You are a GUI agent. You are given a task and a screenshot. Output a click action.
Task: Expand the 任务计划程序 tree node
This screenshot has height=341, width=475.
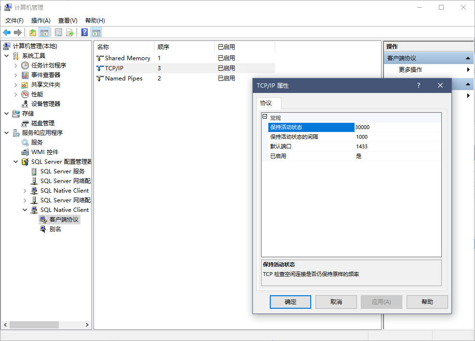pos(15,65)
